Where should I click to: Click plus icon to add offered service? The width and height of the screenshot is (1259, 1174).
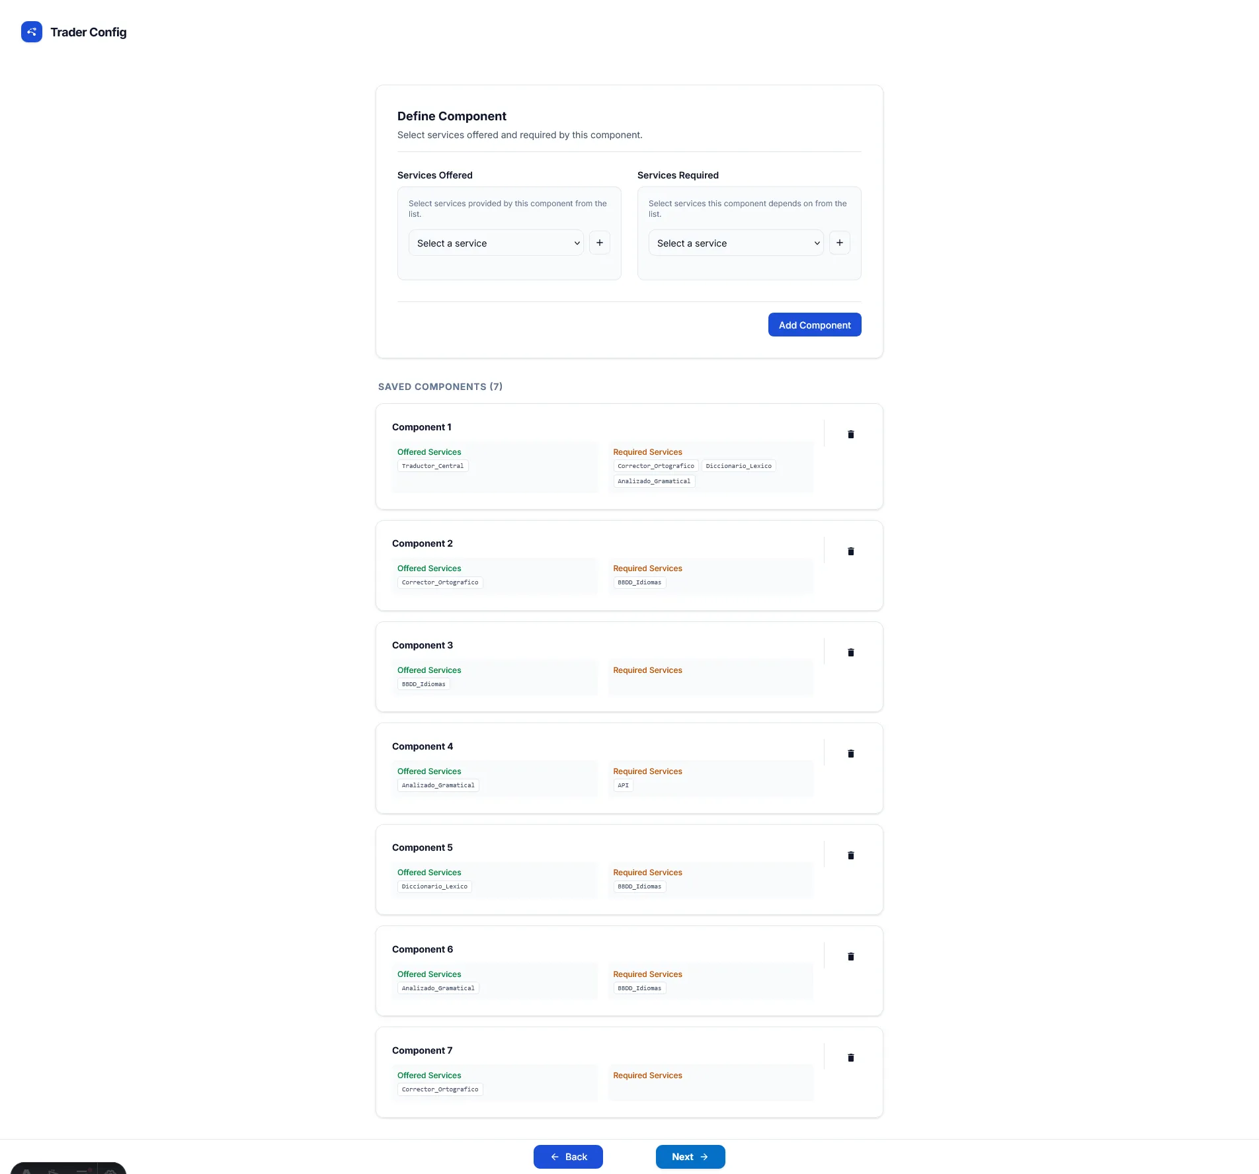[x=599, y=243]
